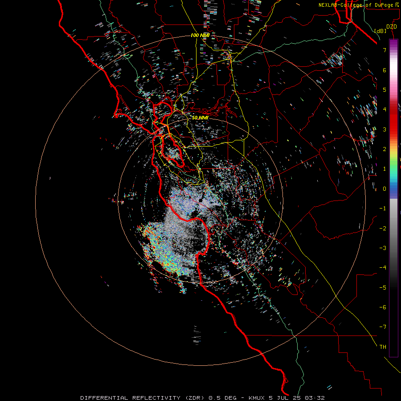Click the 4 value on the color scale
This screenshot has height=401, width=401.
point(385,110)
